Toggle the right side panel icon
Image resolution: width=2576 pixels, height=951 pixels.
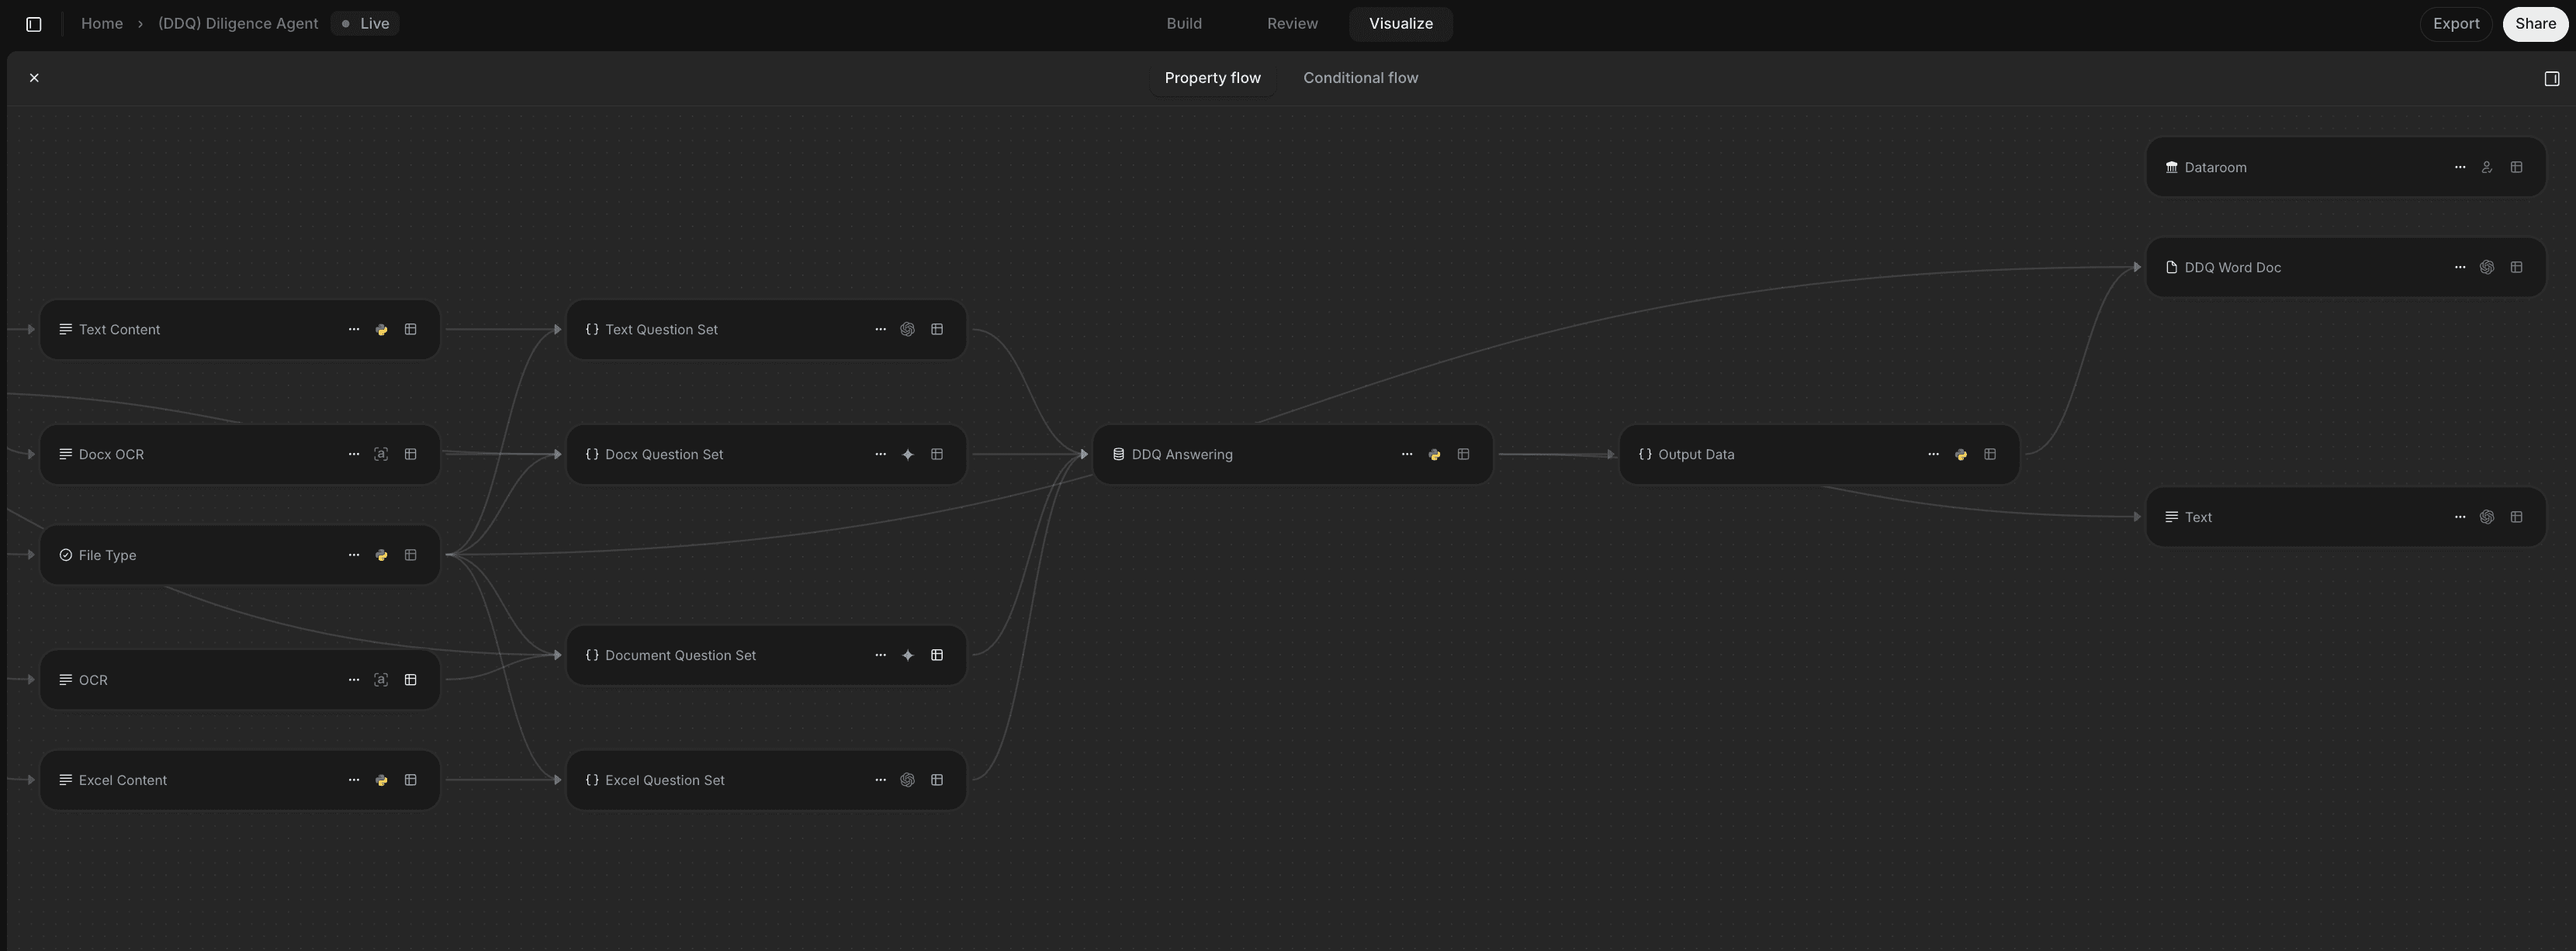[x=2551, y=78]
